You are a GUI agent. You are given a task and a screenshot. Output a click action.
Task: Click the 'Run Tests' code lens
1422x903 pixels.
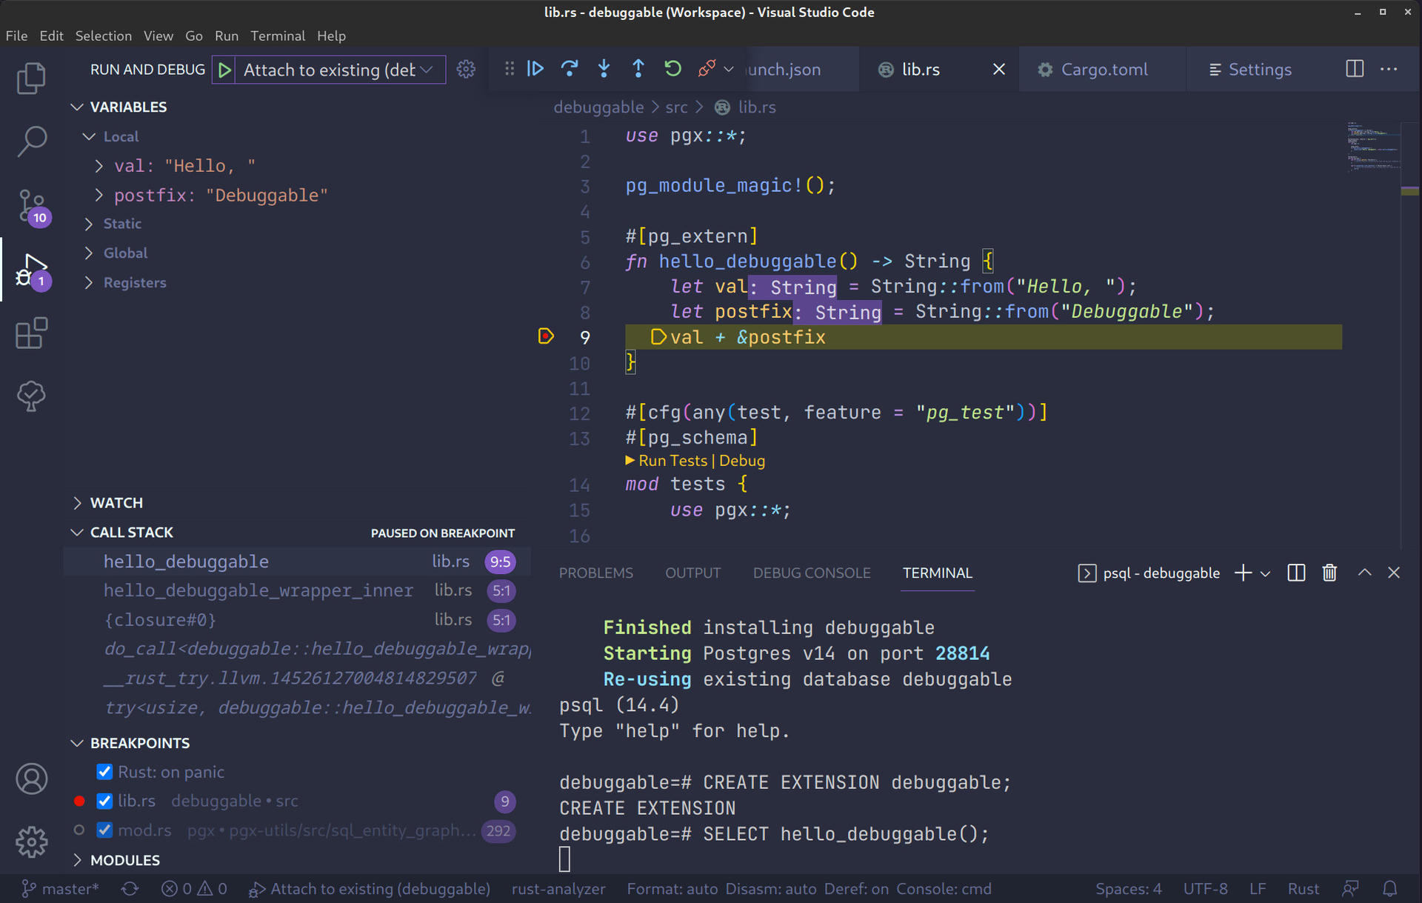pyautogui.click(x=672, y=460)
